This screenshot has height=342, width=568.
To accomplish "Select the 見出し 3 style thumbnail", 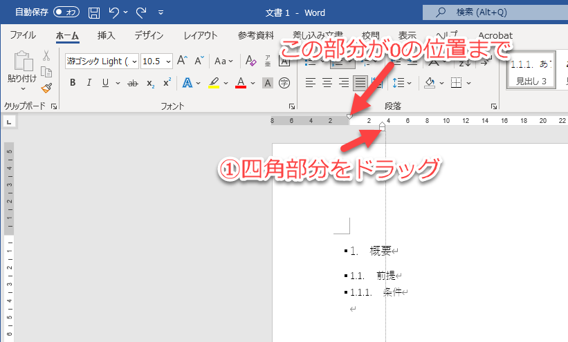I will point(531,70).
